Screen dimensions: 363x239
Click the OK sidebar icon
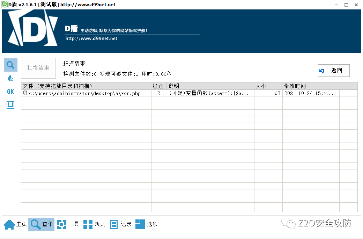[x=10, y=92]
